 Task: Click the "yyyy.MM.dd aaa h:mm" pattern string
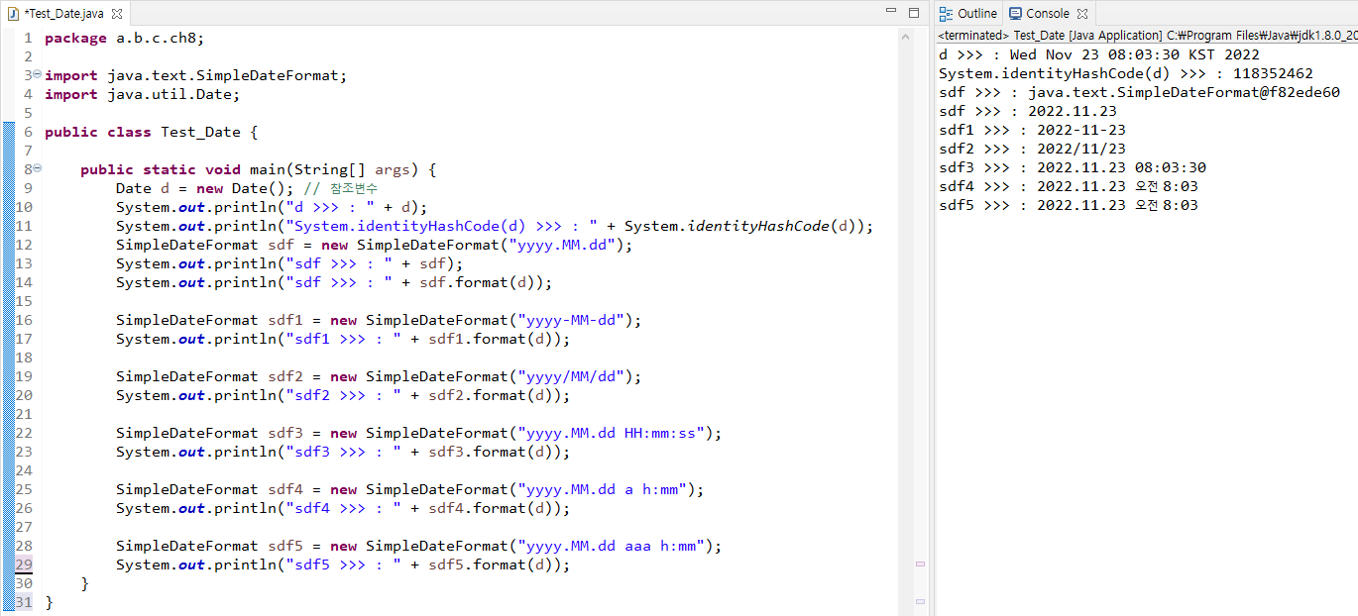(x=611, y=546)
